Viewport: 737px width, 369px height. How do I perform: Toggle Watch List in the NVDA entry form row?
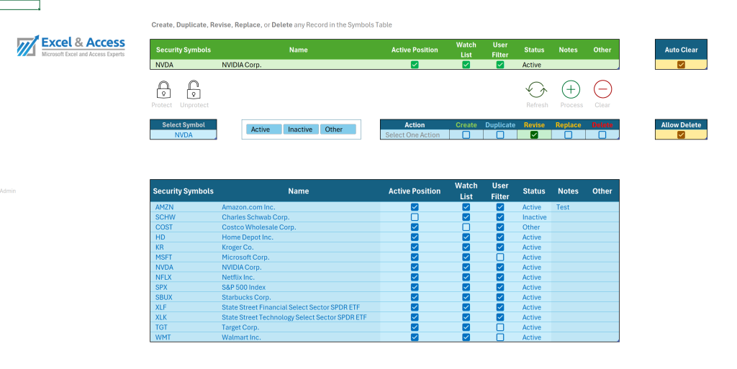(x=466, y=65)
